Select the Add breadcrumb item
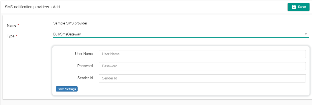Screen dimensions: 312x105 (56, 7)
